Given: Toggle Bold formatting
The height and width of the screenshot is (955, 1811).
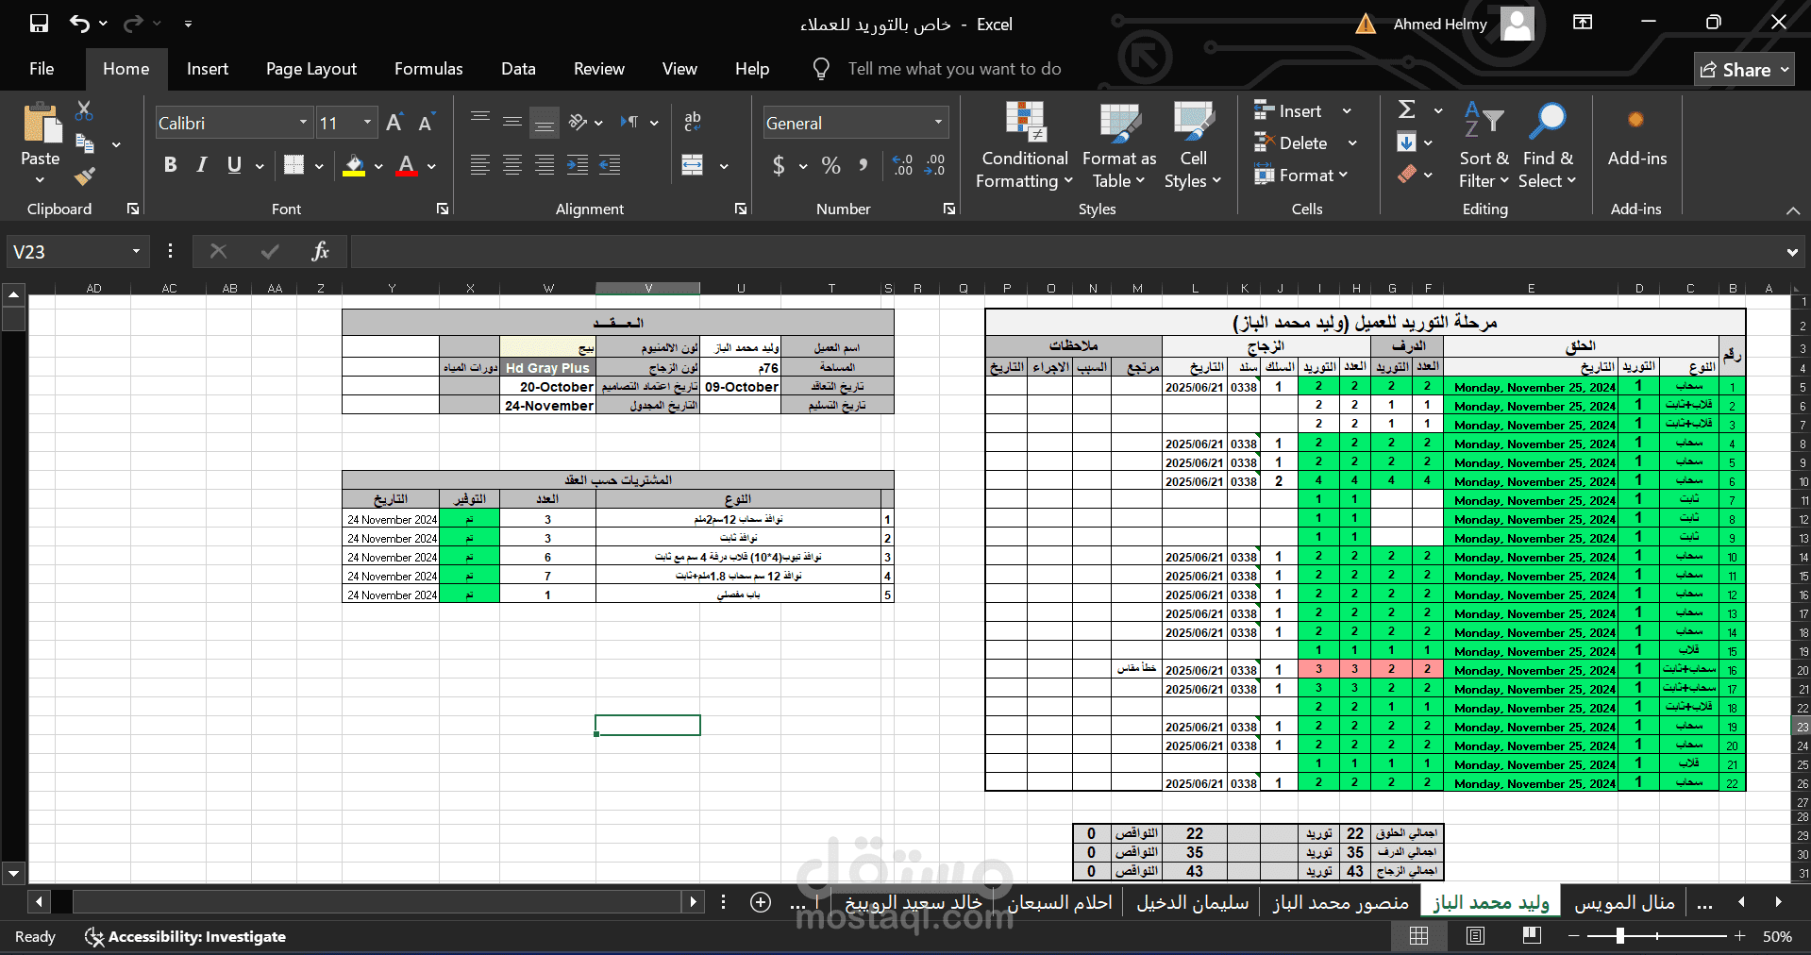Looking at the screenshot, I should [x=170, y=165].
